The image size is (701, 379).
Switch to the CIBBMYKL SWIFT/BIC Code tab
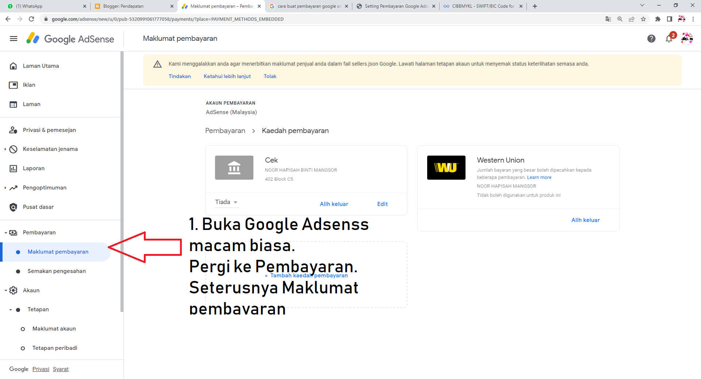(x=482, y=6)
